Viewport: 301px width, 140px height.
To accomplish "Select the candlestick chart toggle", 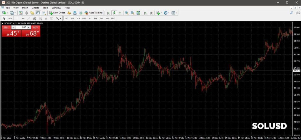I will point(114,13).
